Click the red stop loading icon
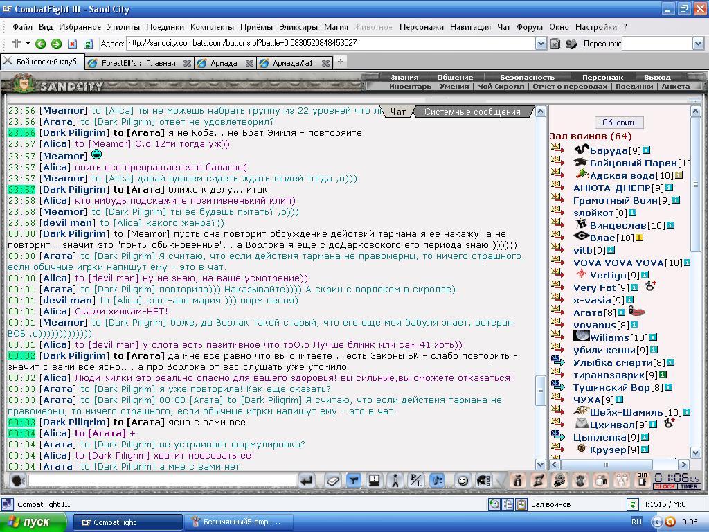Viewport: 709px width, 532px height. 72,44
